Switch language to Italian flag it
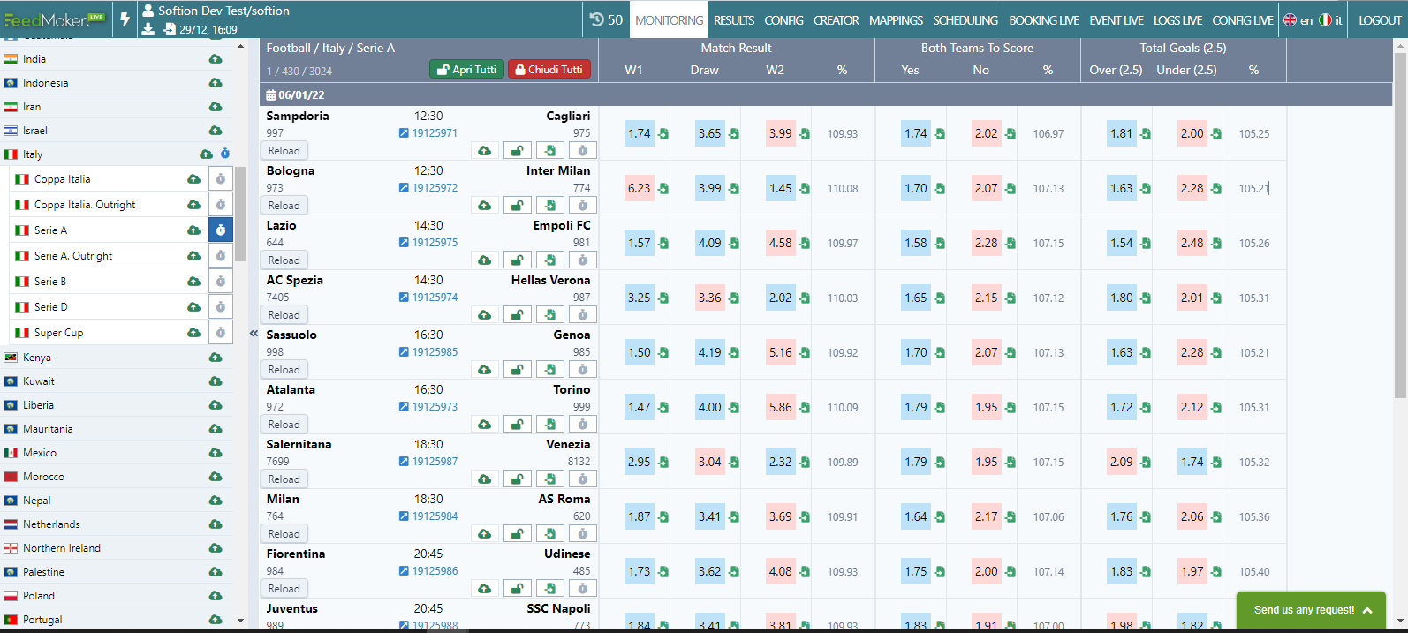1408x633 pixels. tap(1330, 19)
